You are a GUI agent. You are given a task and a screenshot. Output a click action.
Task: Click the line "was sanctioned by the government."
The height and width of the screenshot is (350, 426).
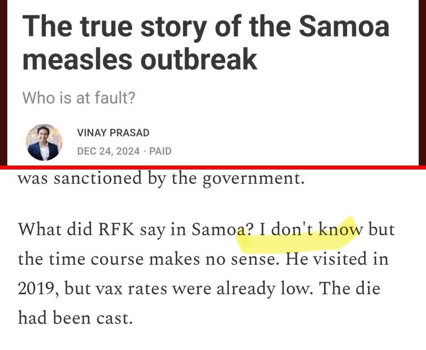click(161, 179)
